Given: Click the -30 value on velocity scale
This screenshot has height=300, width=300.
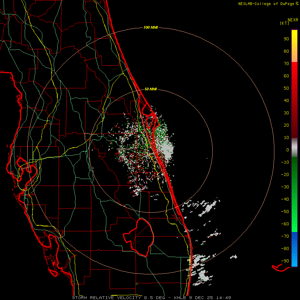Looking at the screenshot, I should (285, 187).
